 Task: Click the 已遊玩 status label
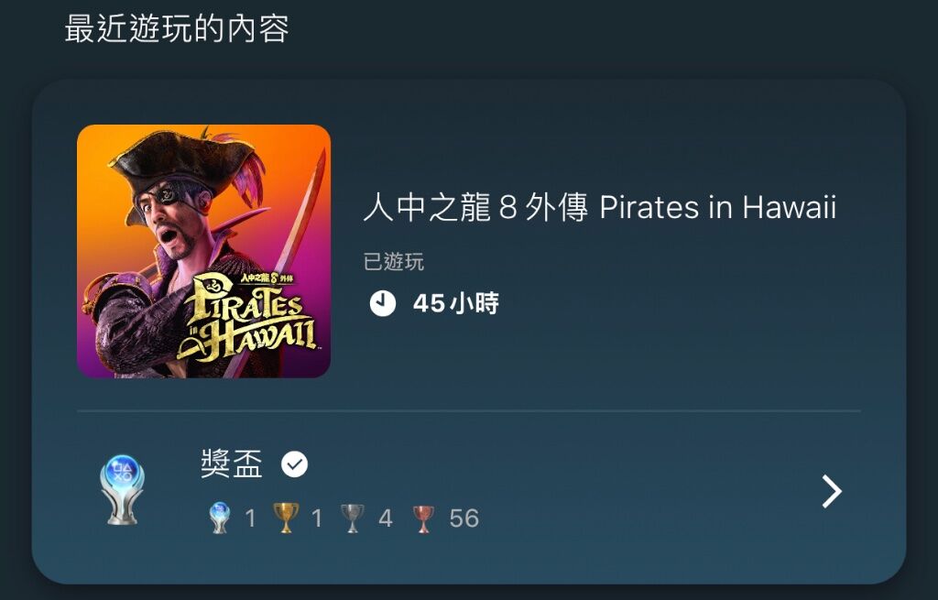pos(394,261)
